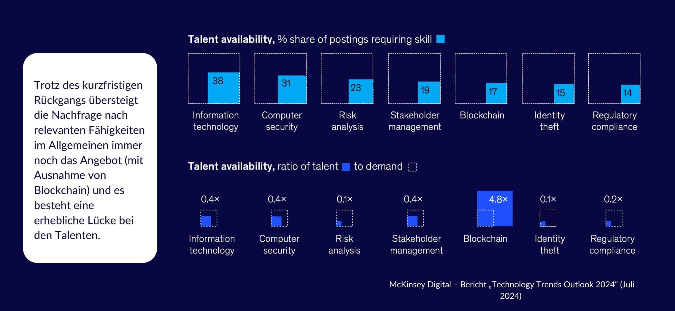Screen dimensions: 675x311
Task: Click the Stakeholder management bar labeled 19
Action: 429,92
